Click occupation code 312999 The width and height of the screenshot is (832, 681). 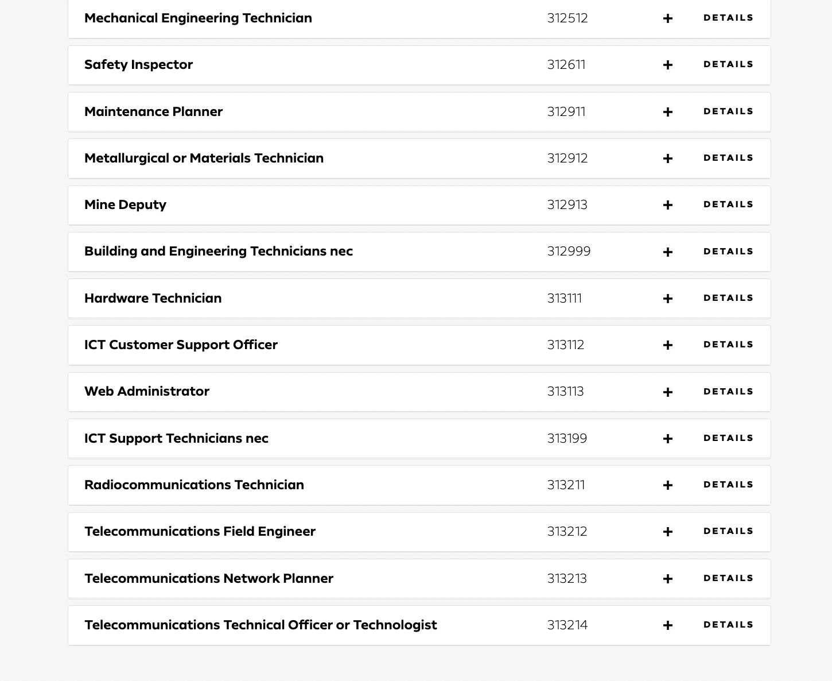coord(569,251)
